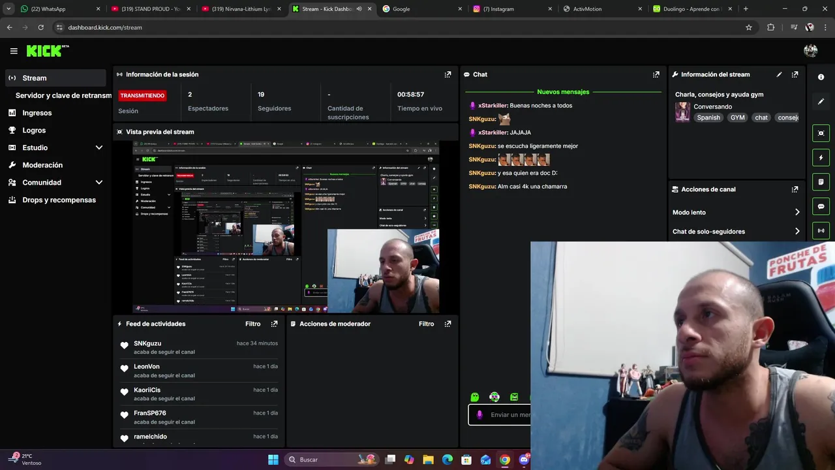Toggle the lightning bolt widget in right toolbar

[821, 157]
